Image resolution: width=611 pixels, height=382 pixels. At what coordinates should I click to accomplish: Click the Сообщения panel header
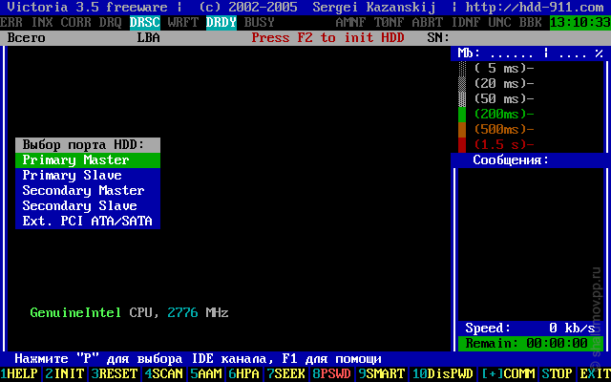pos(511,160)
